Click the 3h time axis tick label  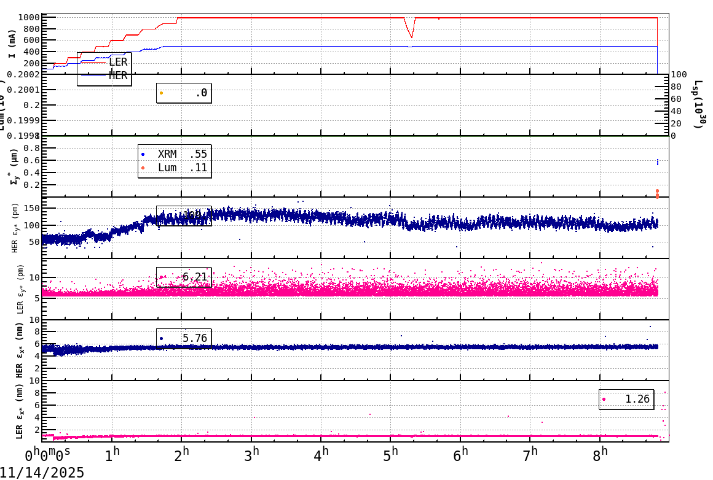point(251,455)
